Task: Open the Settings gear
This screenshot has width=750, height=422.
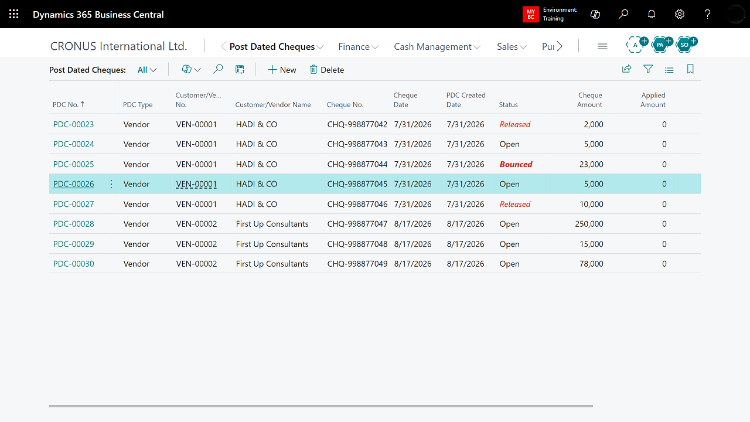Action: [x=680, y=14]
